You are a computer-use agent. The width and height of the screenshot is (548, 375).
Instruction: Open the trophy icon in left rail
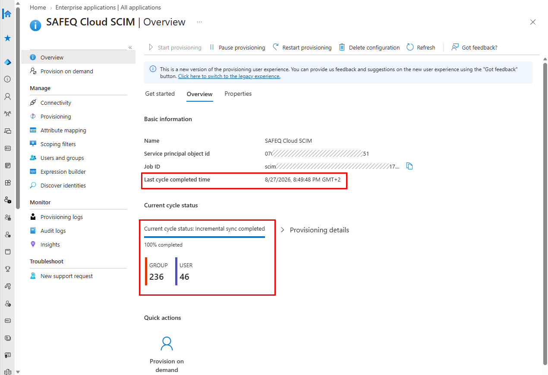(7, 269)
